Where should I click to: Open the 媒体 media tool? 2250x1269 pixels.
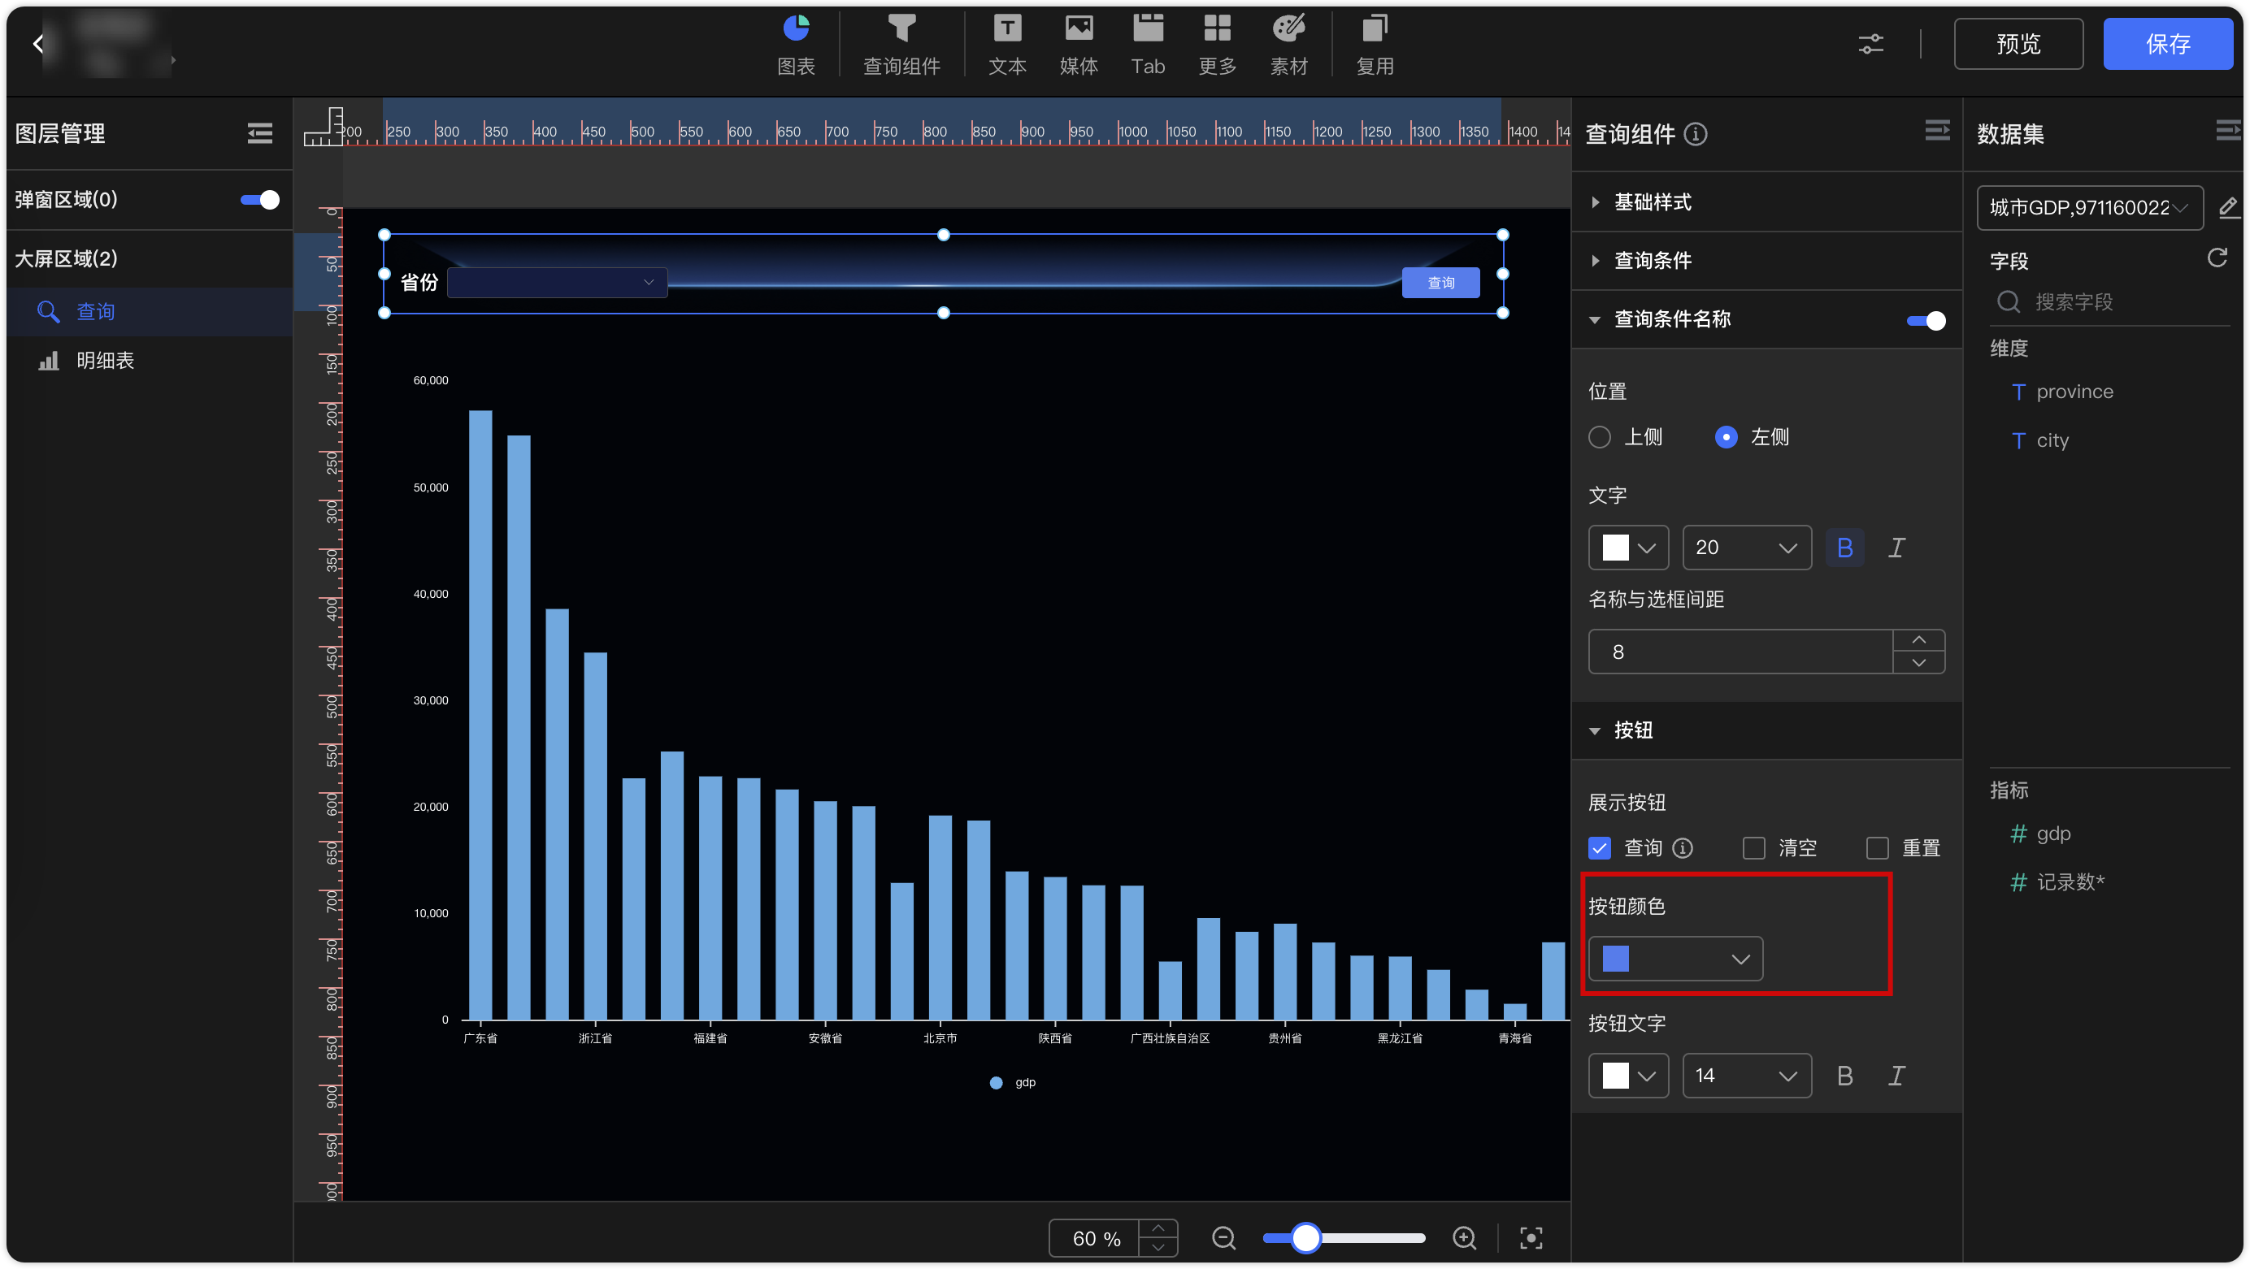(1079, 45)
